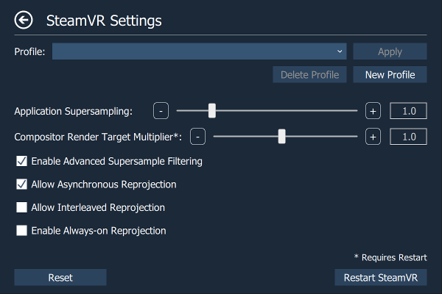
Task: Click the Delete Profile button
Action: tap(309, 74)
